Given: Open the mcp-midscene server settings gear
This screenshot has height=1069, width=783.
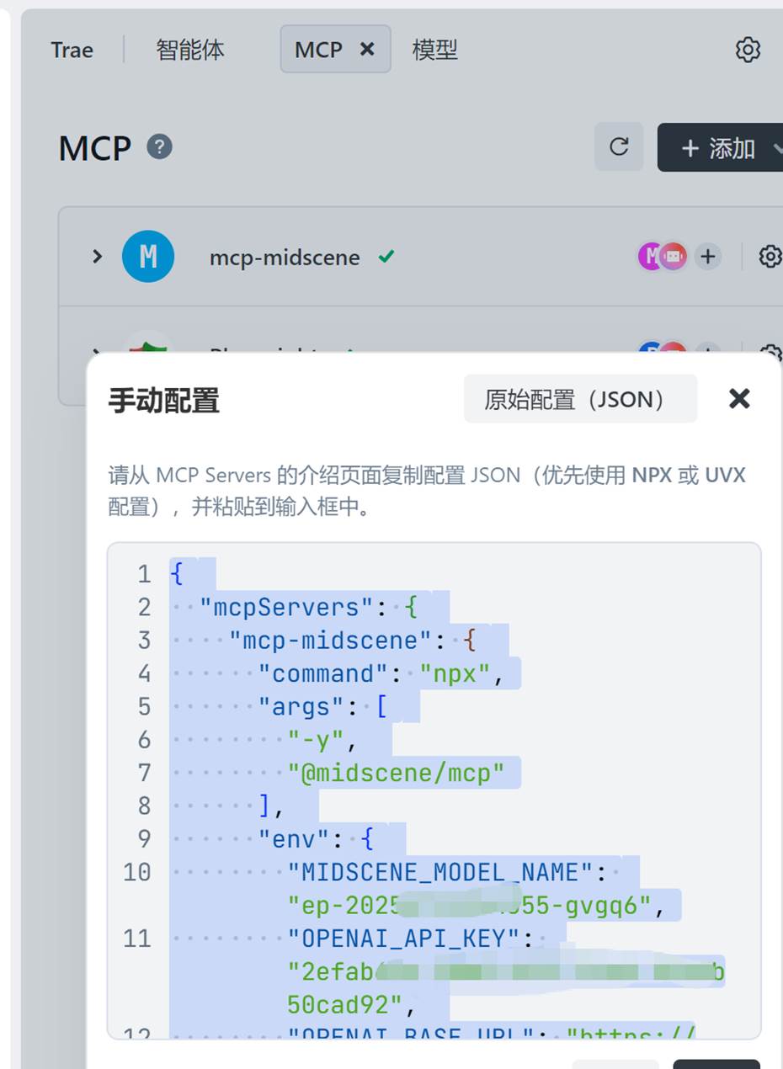Looking at the screenshot, I should (768, 258).
